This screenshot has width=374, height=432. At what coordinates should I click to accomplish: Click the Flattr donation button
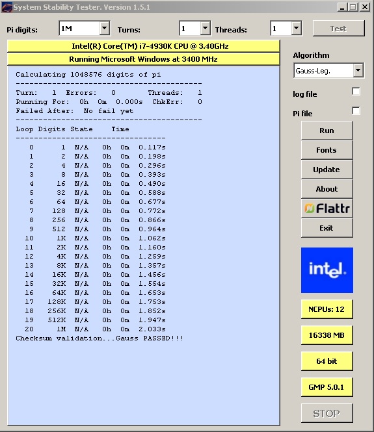click(x=327, y=209)
